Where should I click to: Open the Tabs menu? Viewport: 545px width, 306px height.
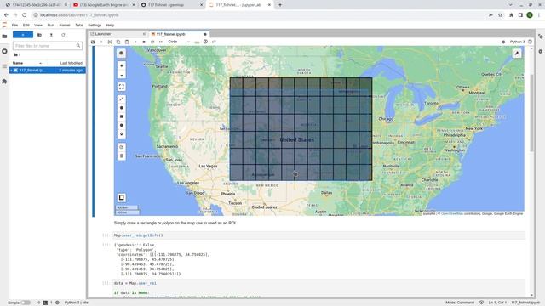tap(79, 25)
